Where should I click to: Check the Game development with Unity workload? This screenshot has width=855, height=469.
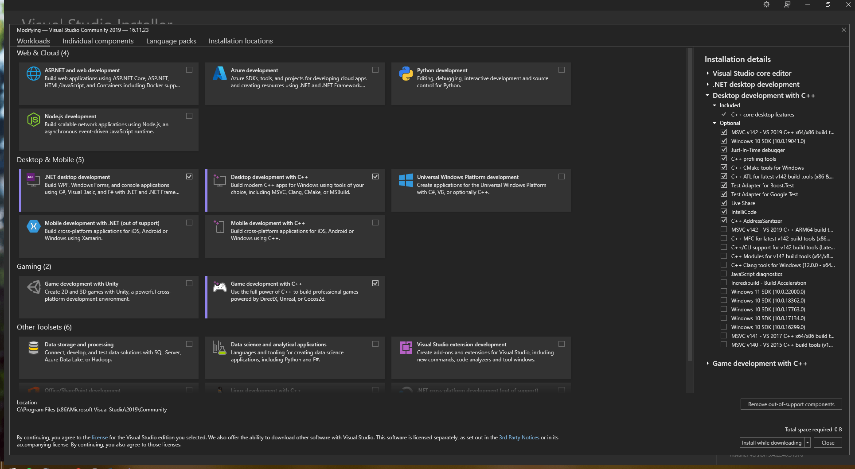pos(189,283)
